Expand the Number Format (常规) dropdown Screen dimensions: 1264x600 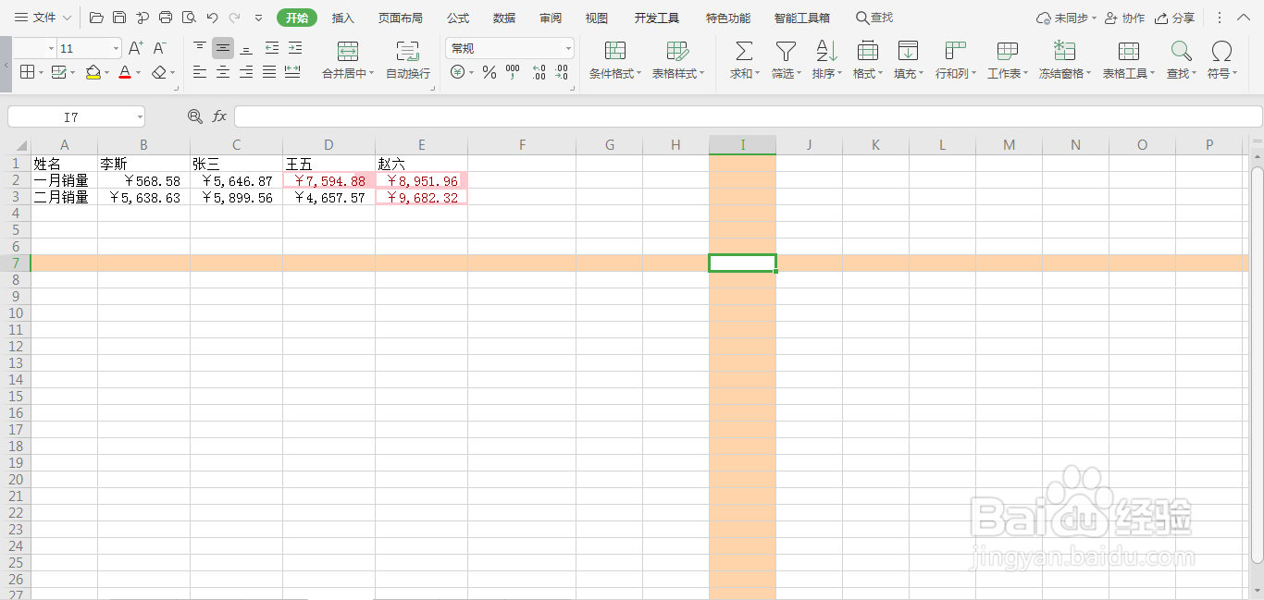click(x=568, y=47)
